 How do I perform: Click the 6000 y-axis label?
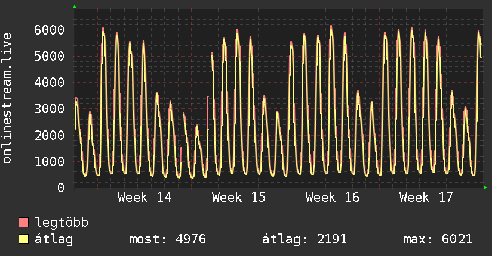pos(50,30)
